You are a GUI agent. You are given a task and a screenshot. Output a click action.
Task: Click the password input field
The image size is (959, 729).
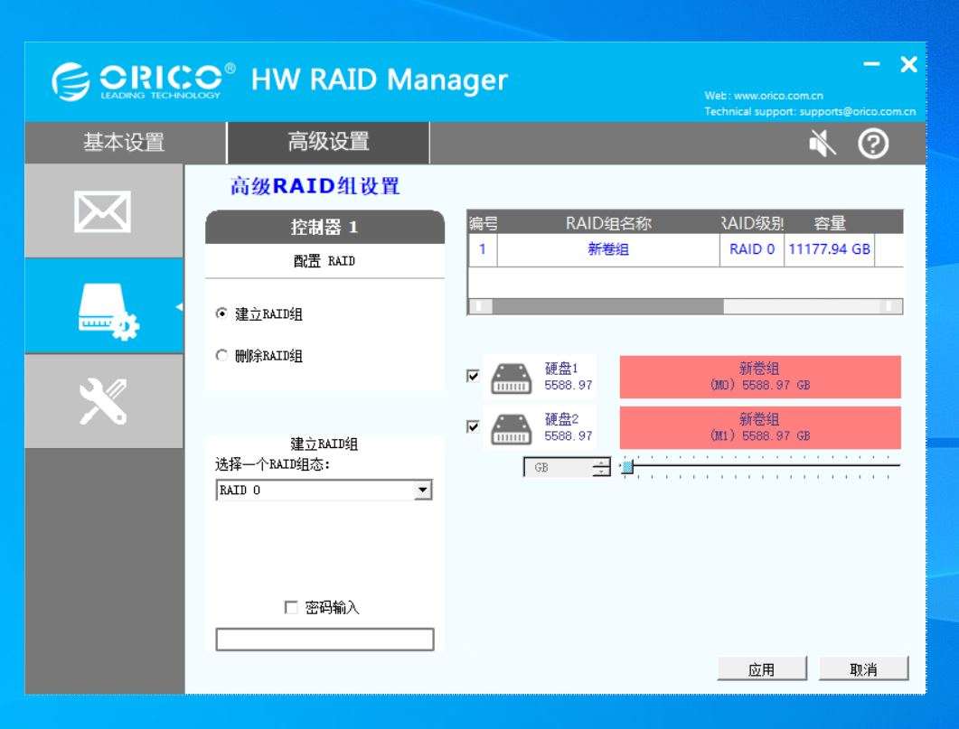(324, 640)
